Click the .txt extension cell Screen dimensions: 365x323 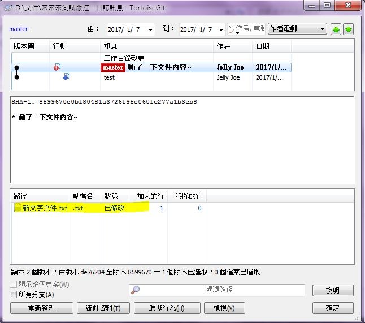point(78,208)
